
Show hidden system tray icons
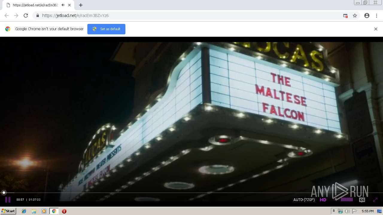click(x=334, y=211)
